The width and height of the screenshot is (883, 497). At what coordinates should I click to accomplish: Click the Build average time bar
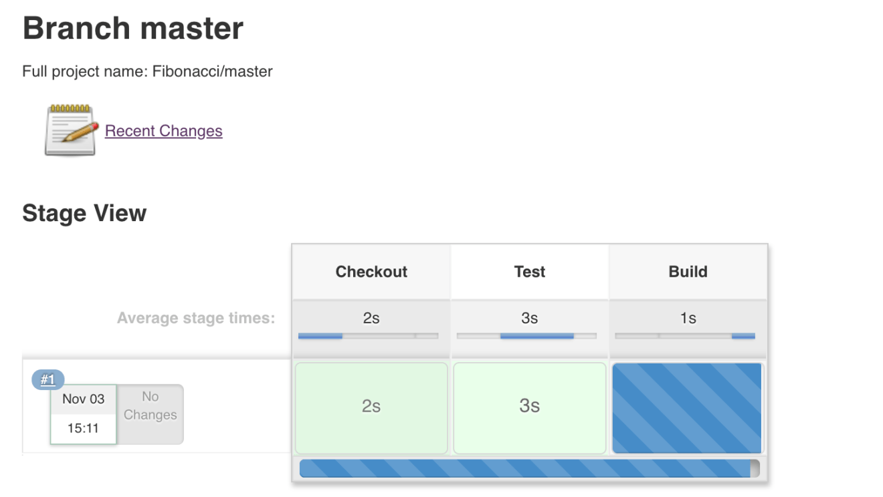coord(685,336)
